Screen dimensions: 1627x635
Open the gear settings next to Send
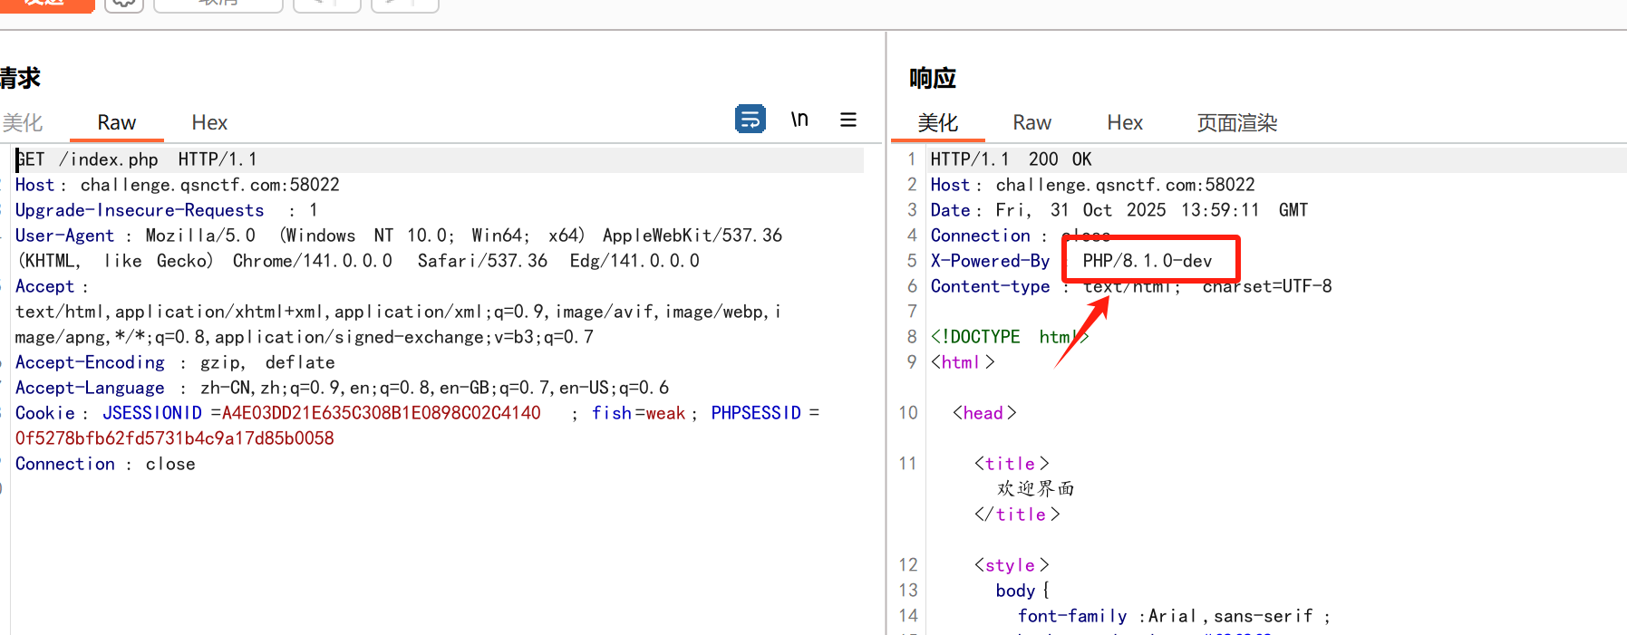124,5
